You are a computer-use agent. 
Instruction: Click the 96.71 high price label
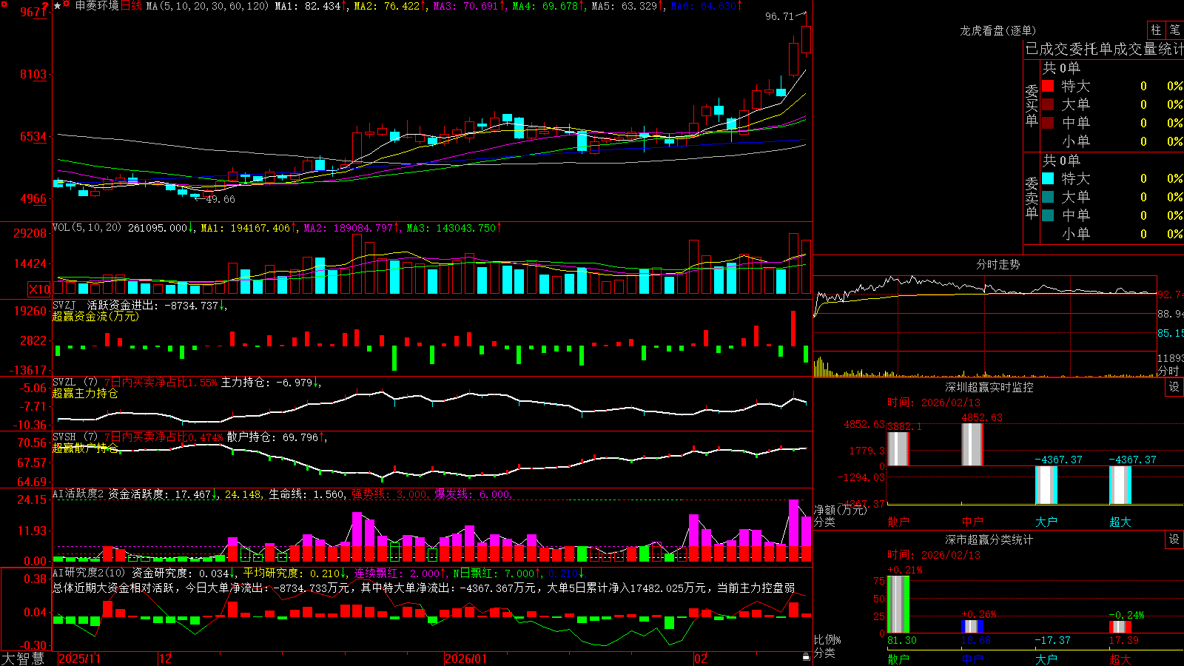(779, 16)
